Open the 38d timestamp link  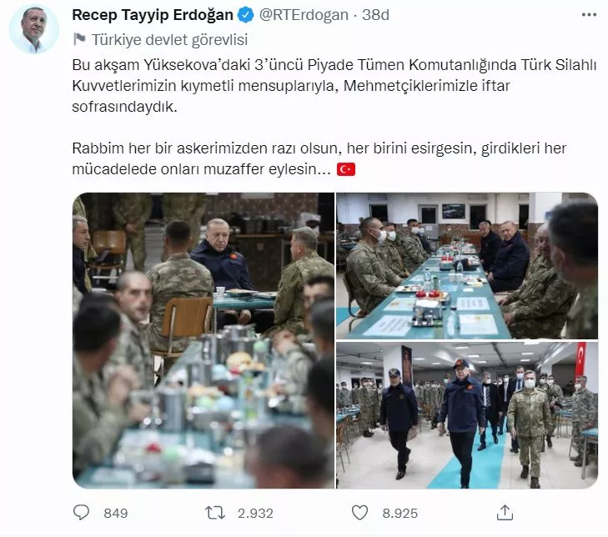pyautogui.click(x=375, y=15)
